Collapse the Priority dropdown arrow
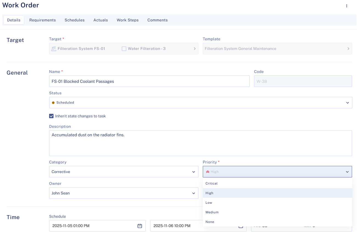The width and height of the screenshot is (357, 232). [x=347, y=172]
